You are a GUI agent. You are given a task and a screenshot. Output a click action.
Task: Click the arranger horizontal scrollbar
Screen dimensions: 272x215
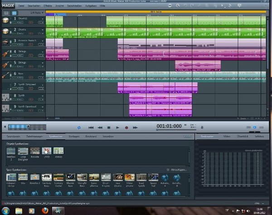click(58, 118)
